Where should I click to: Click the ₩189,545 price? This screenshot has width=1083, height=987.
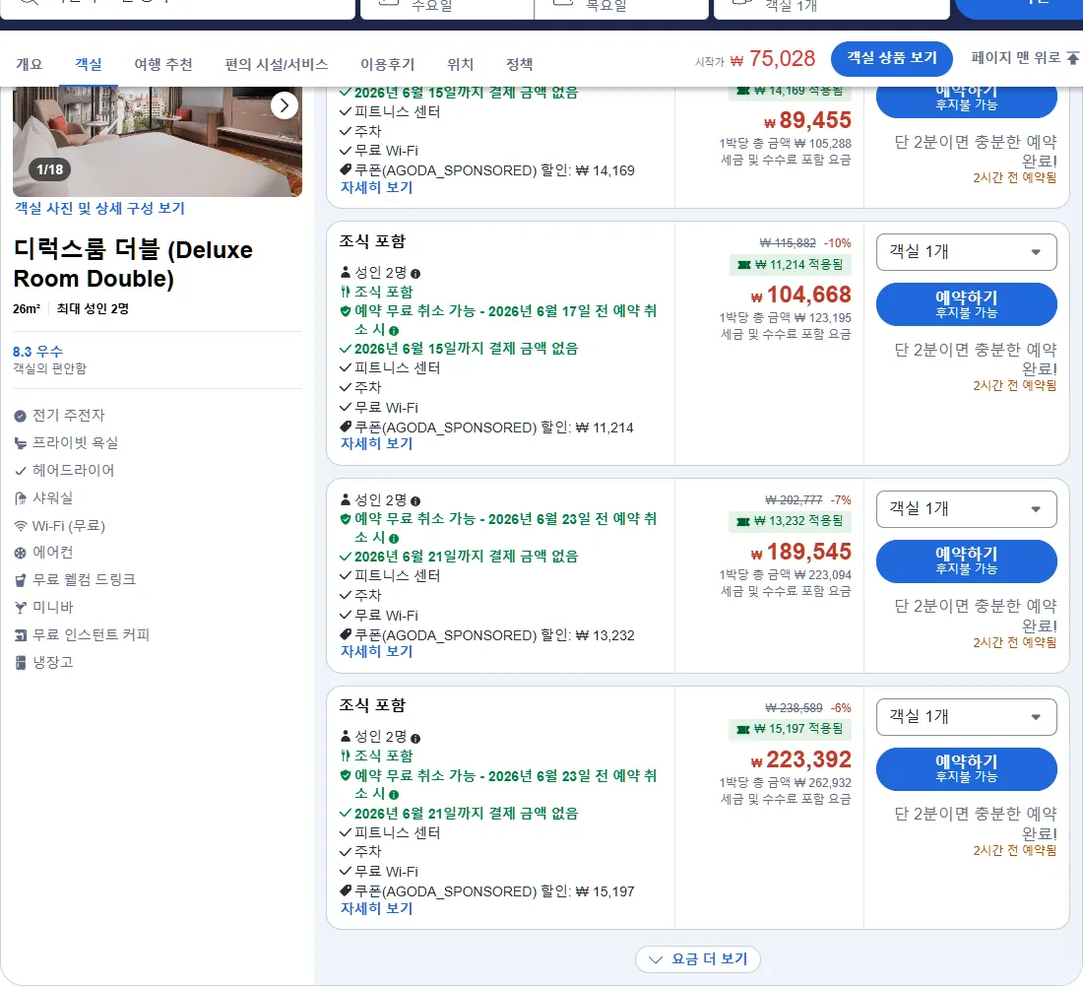(x=801, y=552)
